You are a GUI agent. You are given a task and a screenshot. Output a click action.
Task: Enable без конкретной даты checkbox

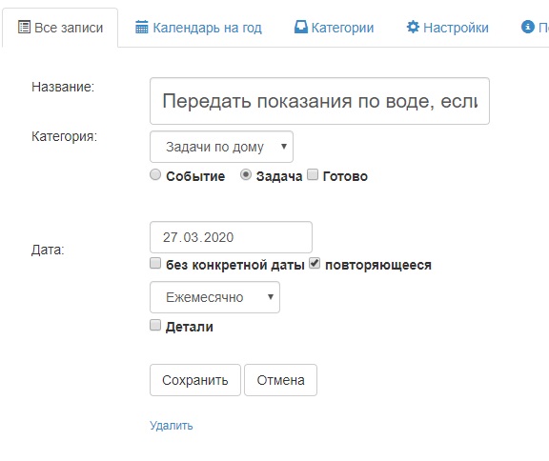[155, 263]
